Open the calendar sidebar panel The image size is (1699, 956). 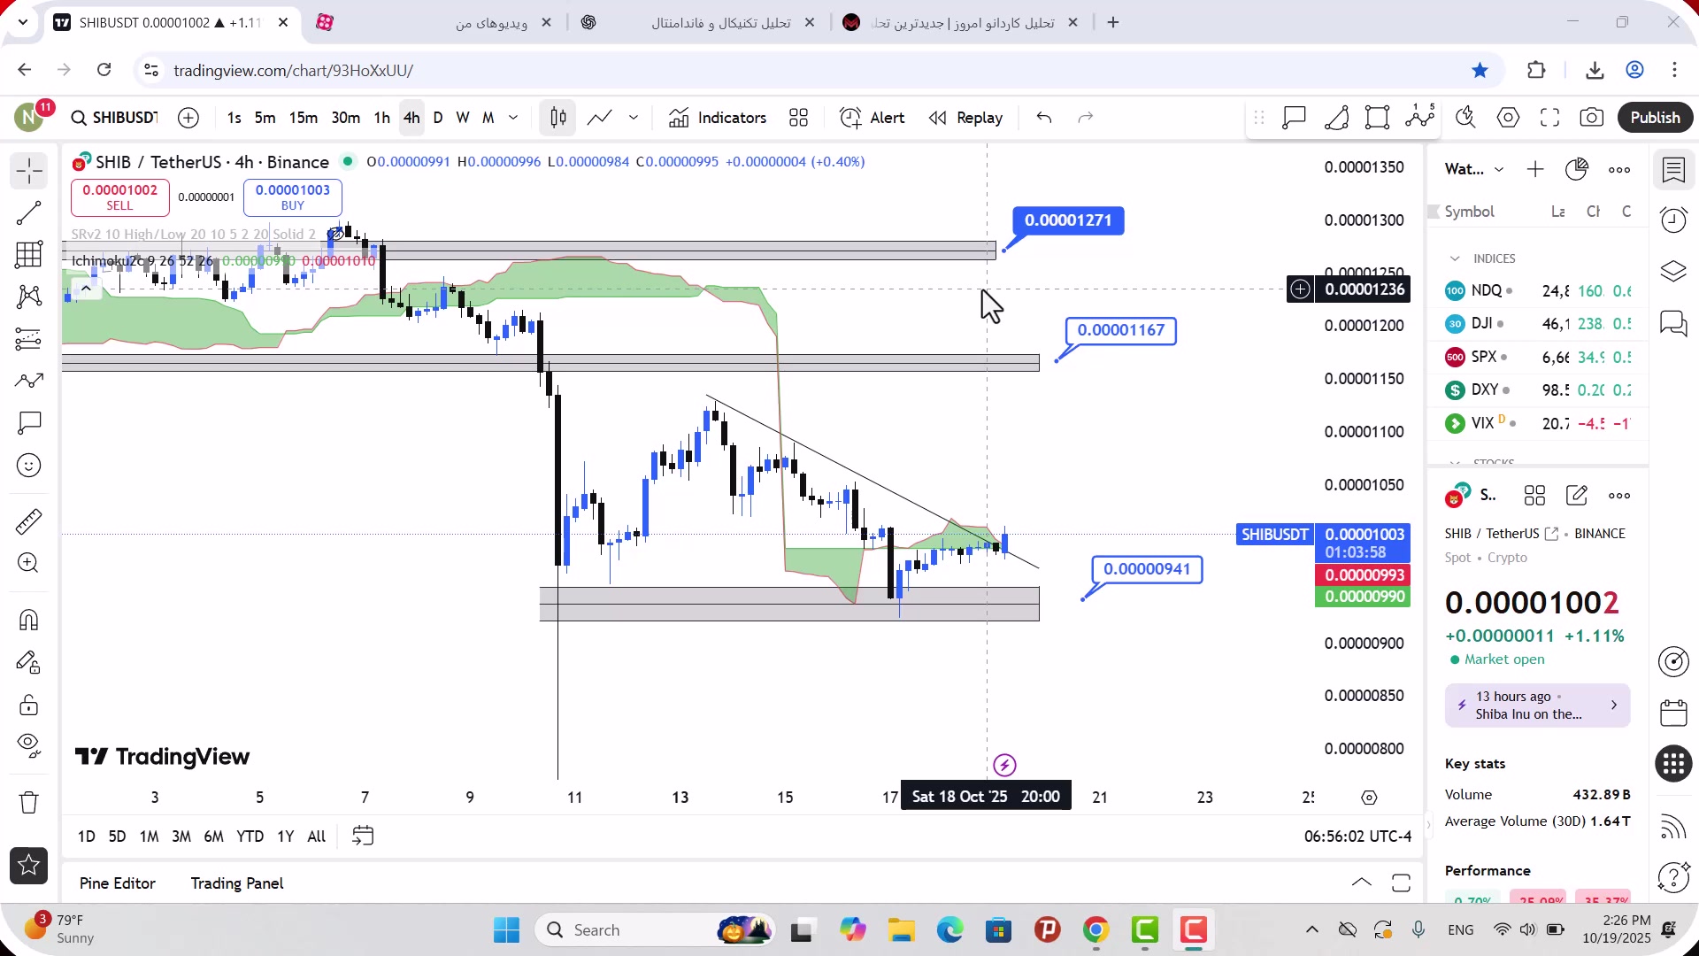(1673, 713)
